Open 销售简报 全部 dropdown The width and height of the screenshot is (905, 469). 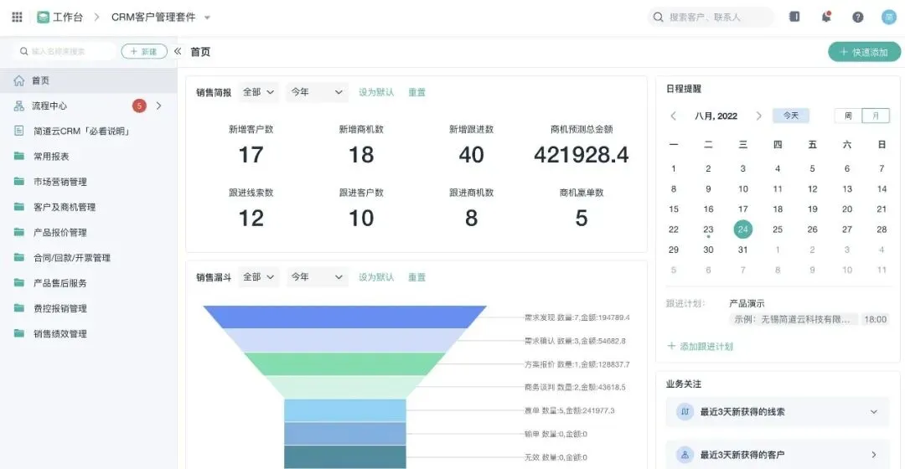tap(258, 92)
